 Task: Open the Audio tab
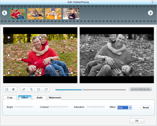40,98
